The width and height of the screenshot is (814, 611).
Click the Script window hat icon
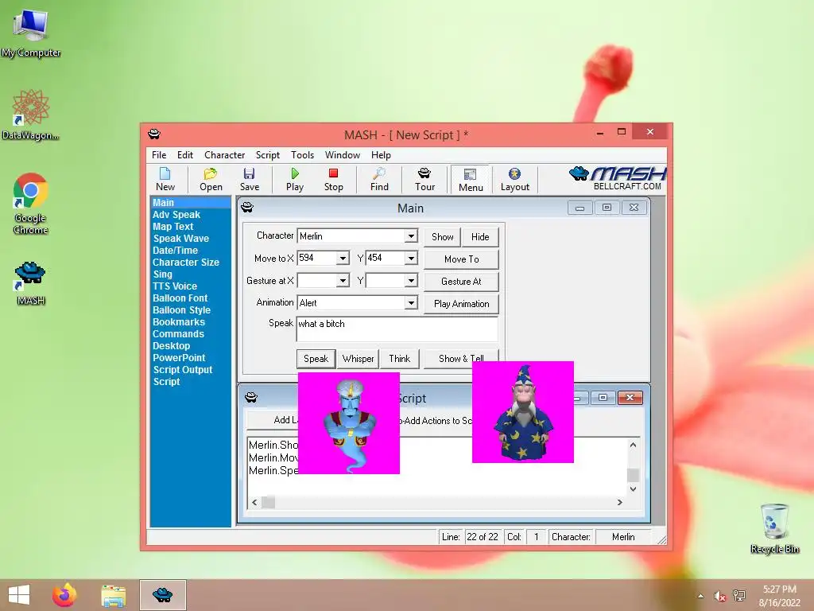click(251, 398)
